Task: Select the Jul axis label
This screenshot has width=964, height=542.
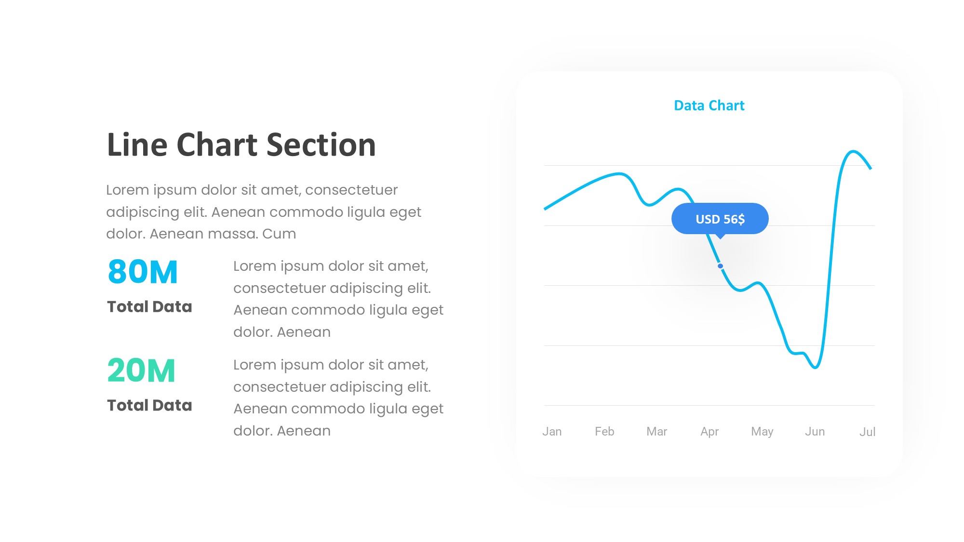Action: [867, 432]
